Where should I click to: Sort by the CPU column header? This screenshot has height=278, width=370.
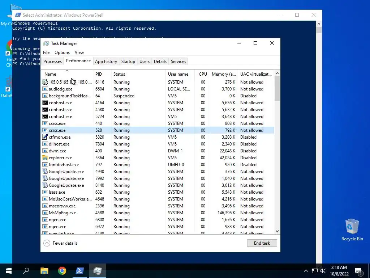click(202, 74)
